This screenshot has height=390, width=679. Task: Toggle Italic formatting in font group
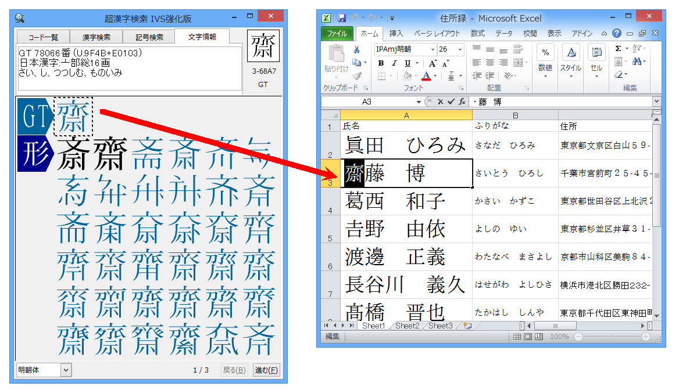394,63
